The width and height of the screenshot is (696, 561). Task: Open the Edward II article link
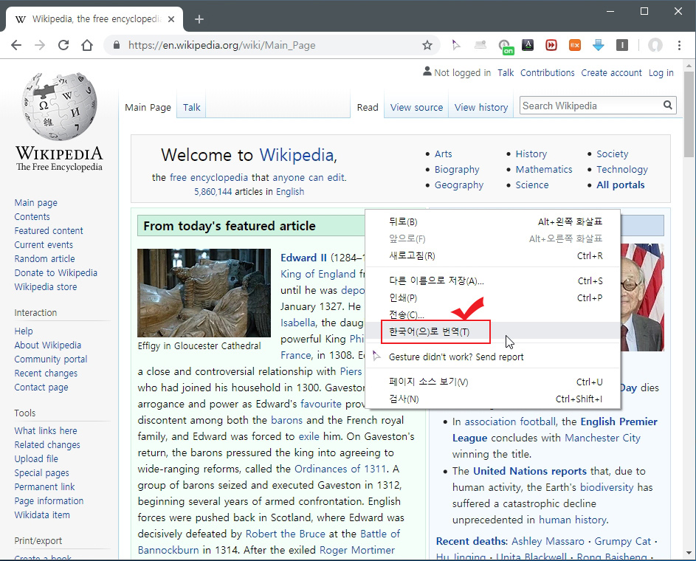pyautogui.click(x=303, y=258)
